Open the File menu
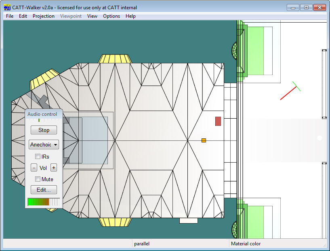Viewport: 330px width, 251px height. (x=10, y=16)
